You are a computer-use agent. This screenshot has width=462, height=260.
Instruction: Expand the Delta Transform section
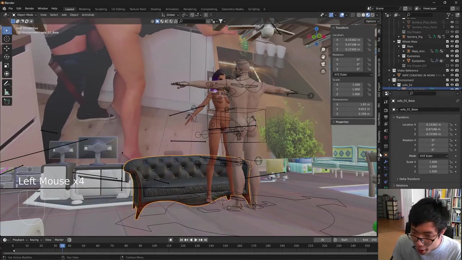click(409, 179)
